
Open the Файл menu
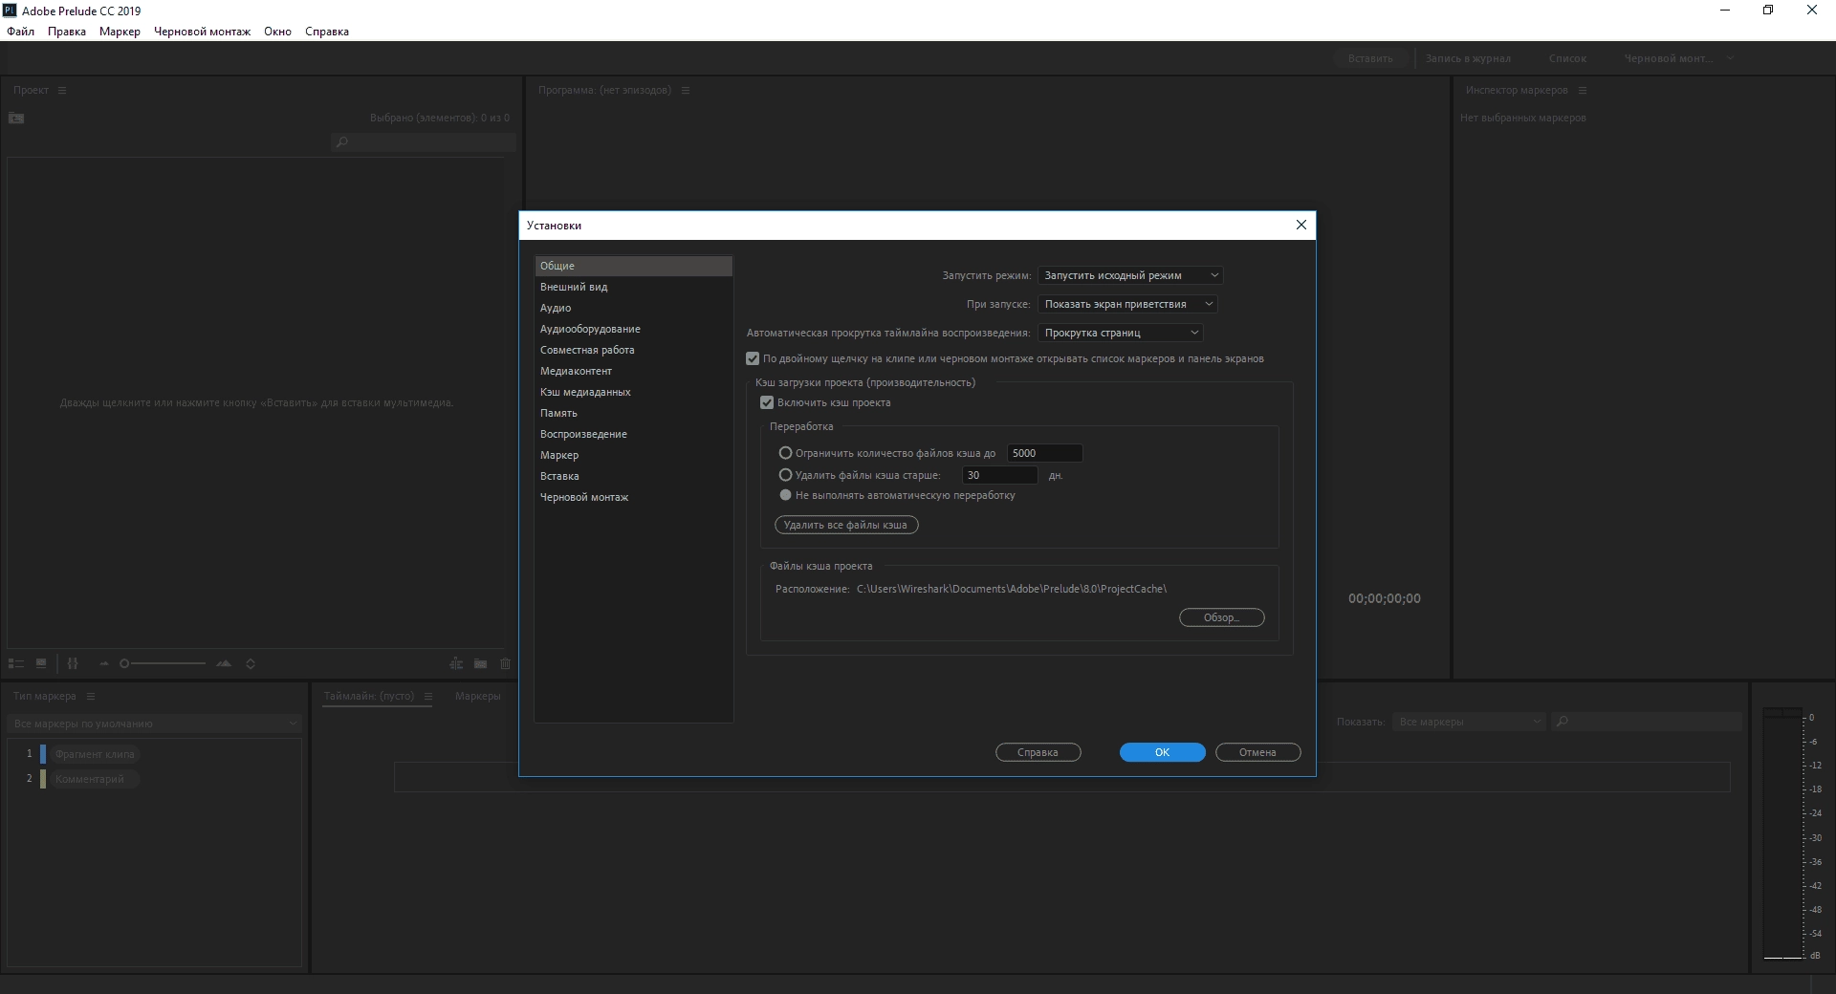20,32
